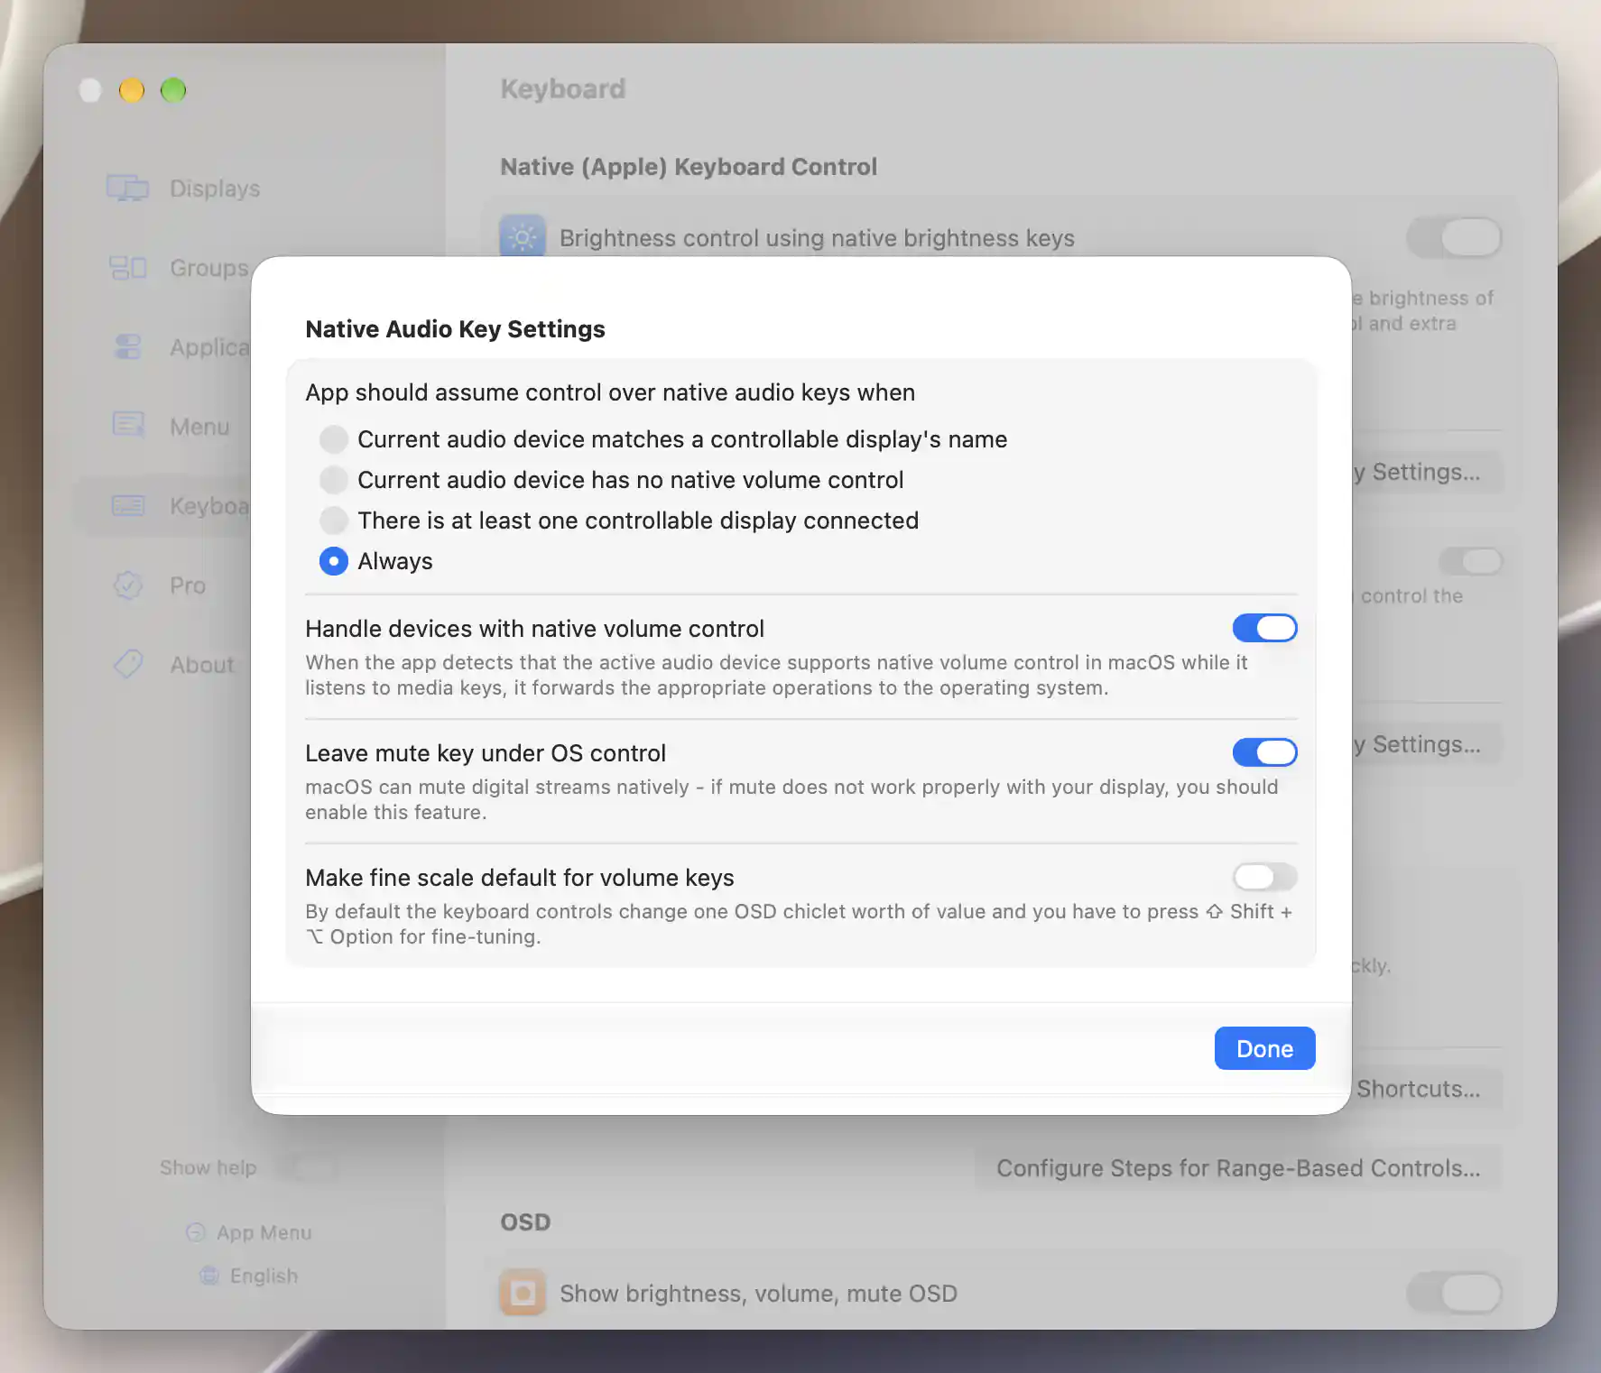The height and width of the screenshot is (1373, 1601).
Task: Open Pro section in sidebar
Action: [x=188, y=585]
